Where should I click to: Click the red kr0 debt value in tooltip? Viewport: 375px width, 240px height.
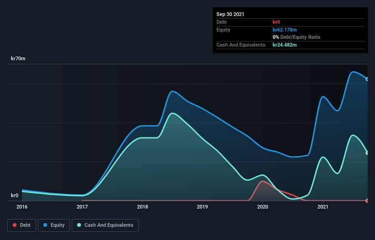[x=276, y=22]
